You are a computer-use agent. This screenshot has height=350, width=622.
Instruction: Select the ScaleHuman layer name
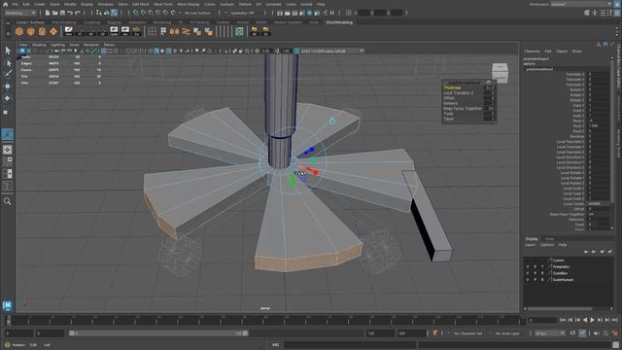point(563,280)
